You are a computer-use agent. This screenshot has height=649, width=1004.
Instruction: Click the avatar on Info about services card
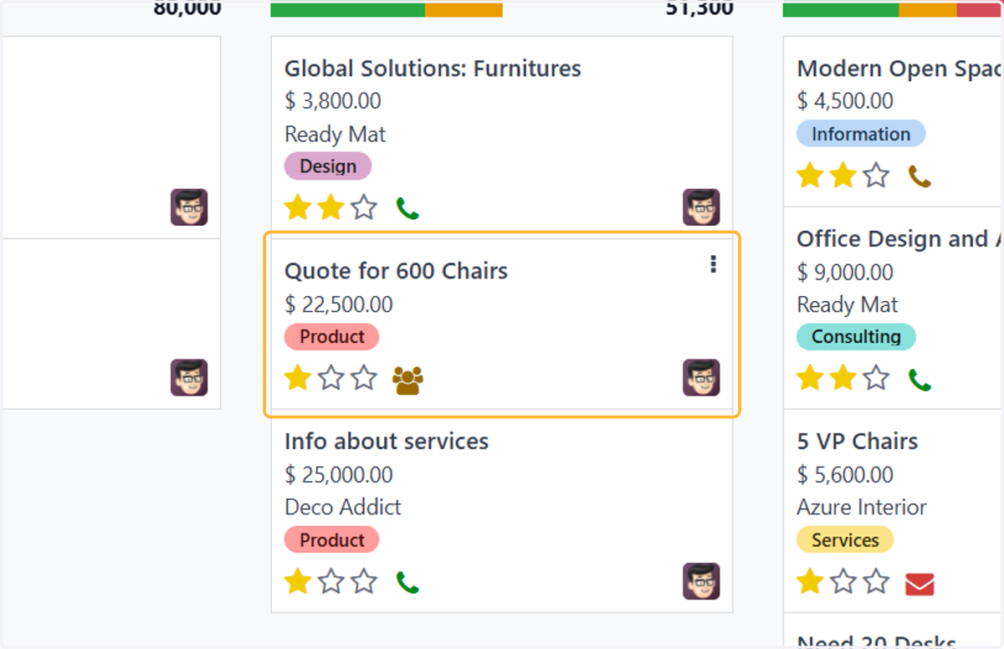click(x=701, y=581)
